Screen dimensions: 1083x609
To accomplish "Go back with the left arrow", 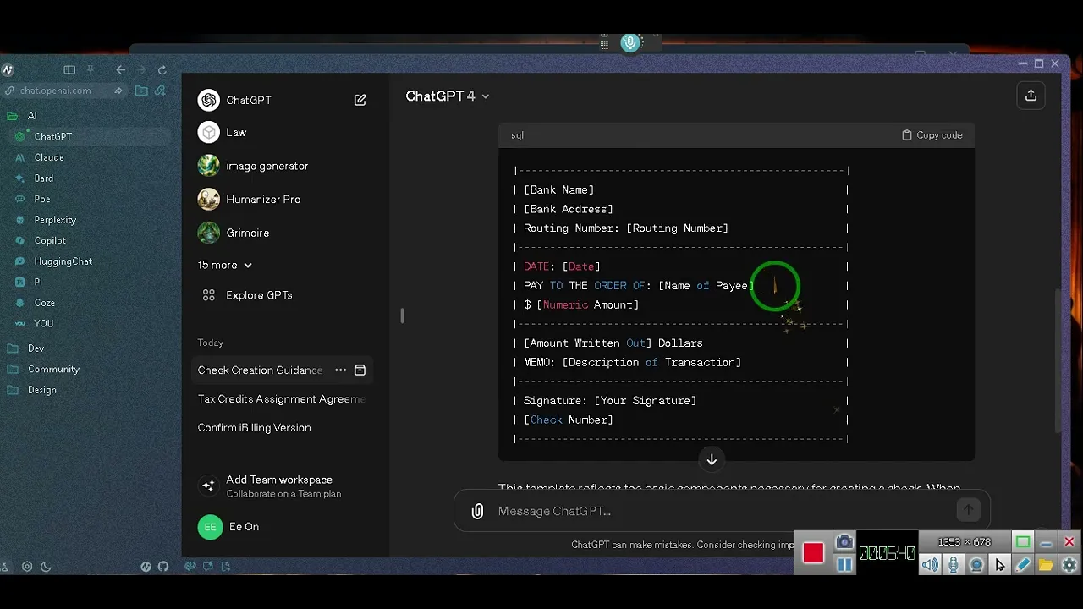I will point(120,70).
